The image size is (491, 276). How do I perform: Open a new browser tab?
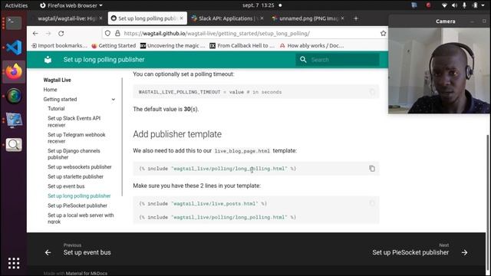356,18
